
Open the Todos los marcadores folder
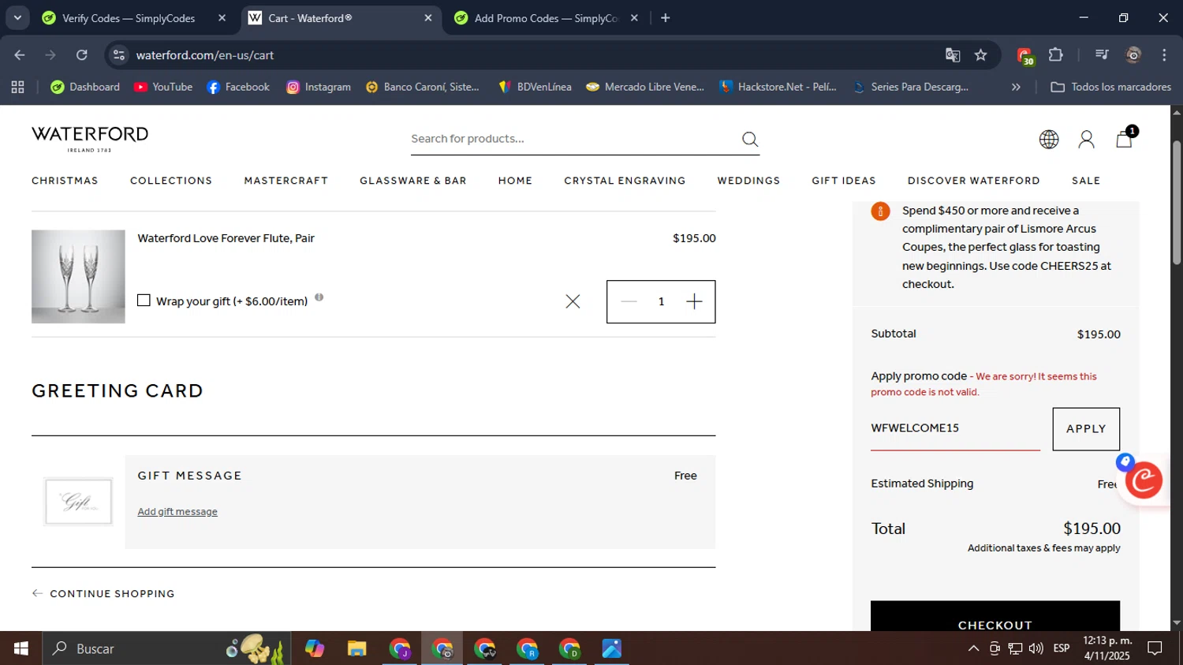point(1110,87)
